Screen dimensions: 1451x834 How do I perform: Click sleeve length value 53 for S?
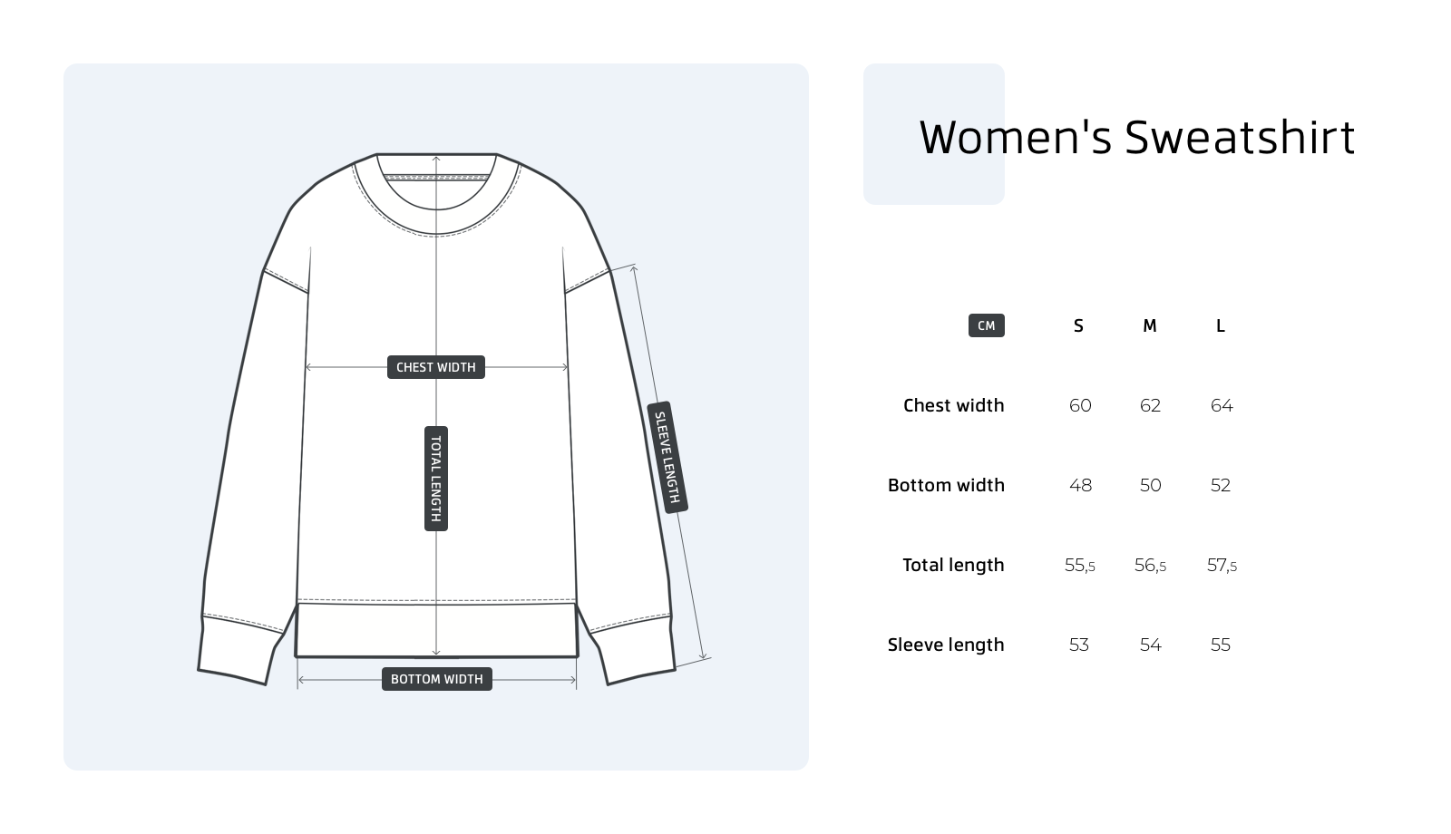(x=1078, y=645)
